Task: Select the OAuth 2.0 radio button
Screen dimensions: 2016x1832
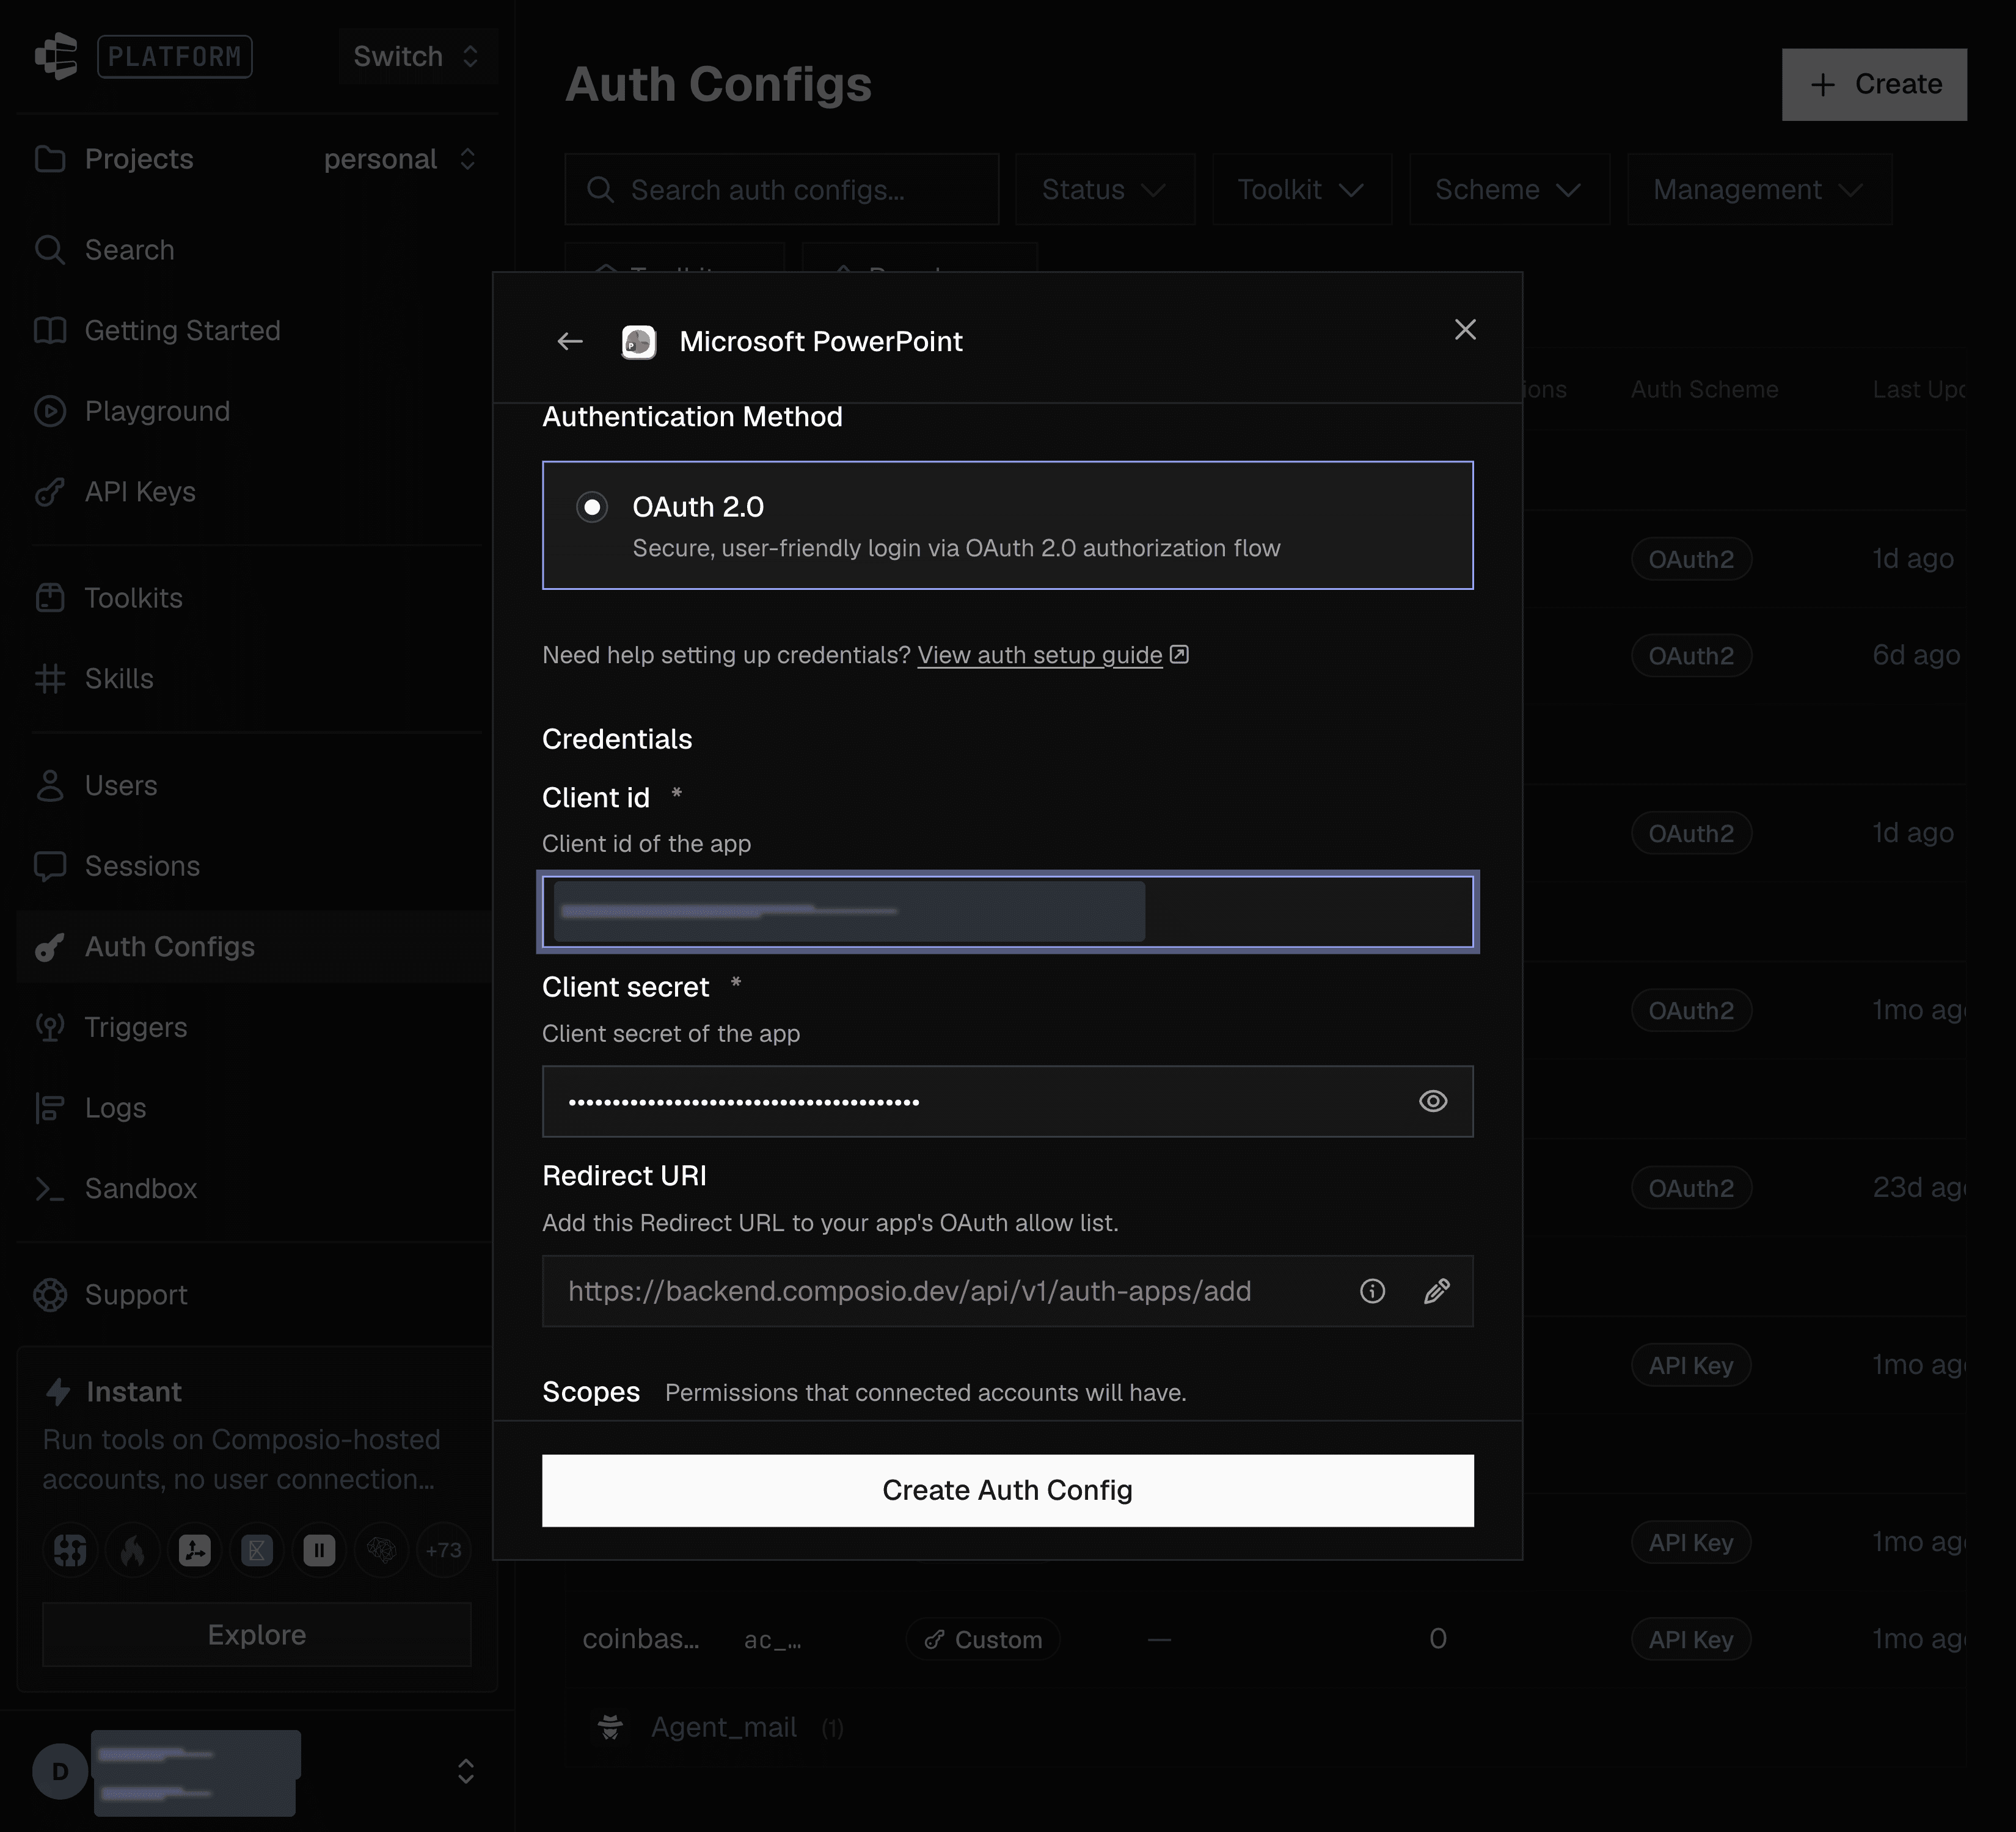Action: 592,507
